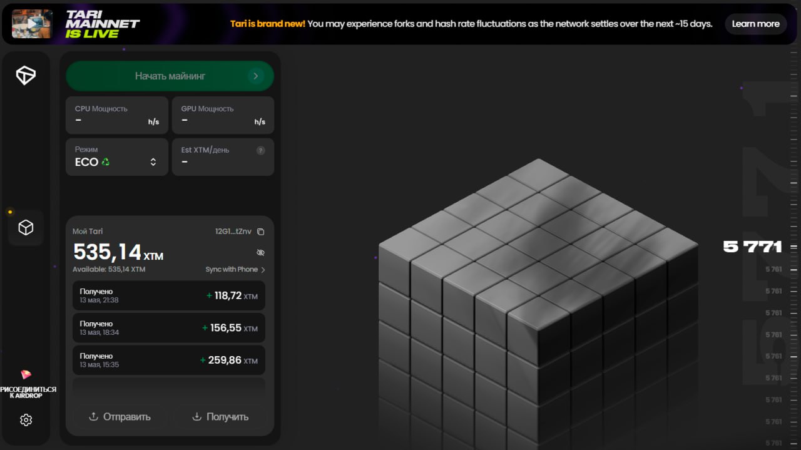The width and height of the screenshot is (801, 450).
Task: Click the 535,14 XTM balance
Action: coord(118,252)
